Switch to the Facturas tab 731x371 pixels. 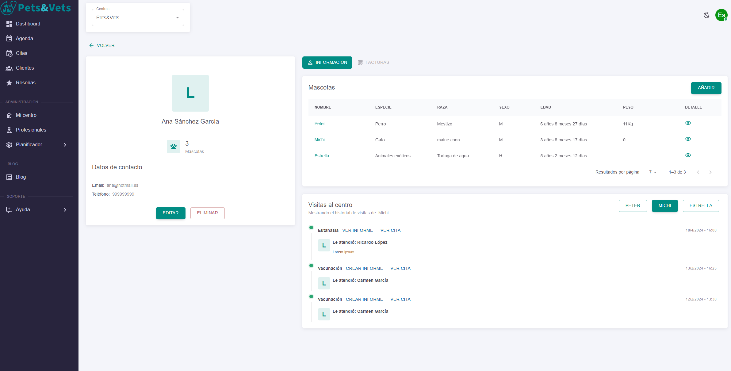[373, 62]
